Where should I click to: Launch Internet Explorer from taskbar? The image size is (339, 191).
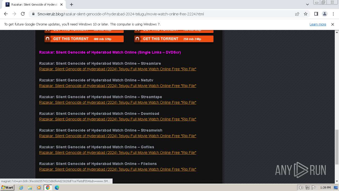tap(21, 188)
